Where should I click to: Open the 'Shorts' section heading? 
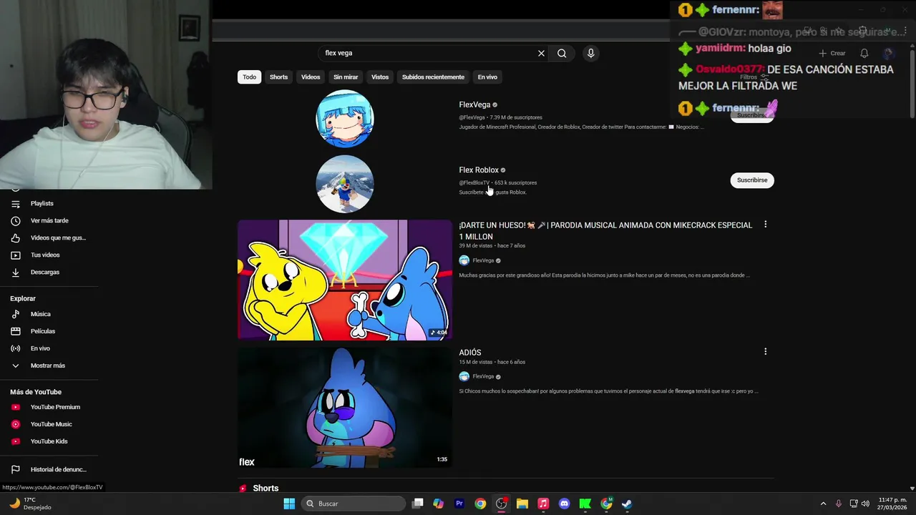[265, 489]
